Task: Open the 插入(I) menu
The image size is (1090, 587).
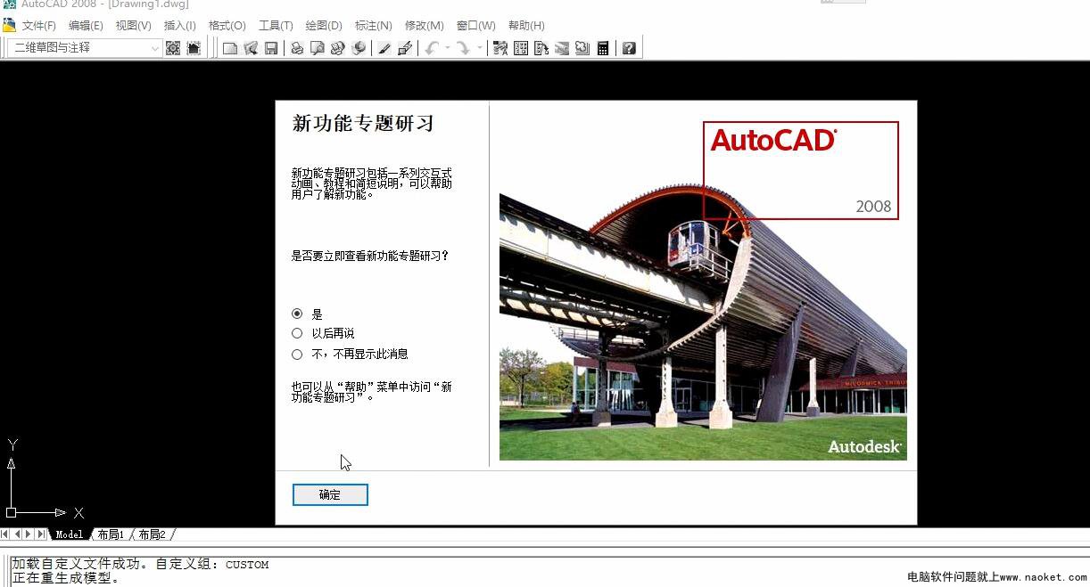Action: (x=180, y=26)
